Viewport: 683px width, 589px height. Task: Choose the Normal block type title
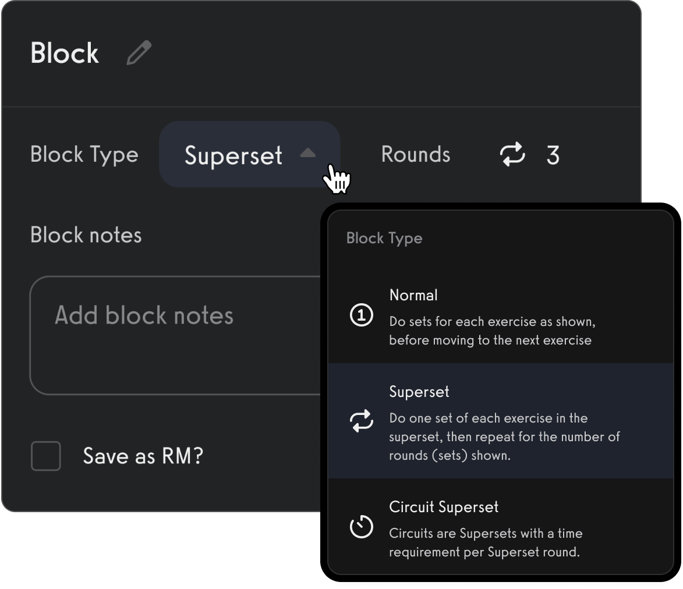pos(413,295)
